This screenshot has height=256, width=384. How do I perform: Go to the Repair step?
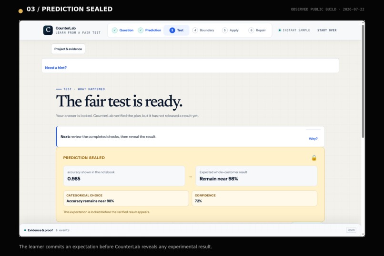coord(257,30)
